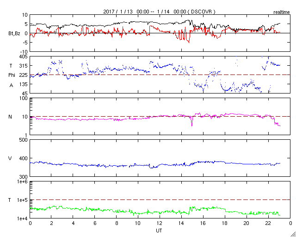The height and width of the screenshot is (237, 296).
Task: Click the "20" hour tick on the UT axis
Action: coord(247,223)
